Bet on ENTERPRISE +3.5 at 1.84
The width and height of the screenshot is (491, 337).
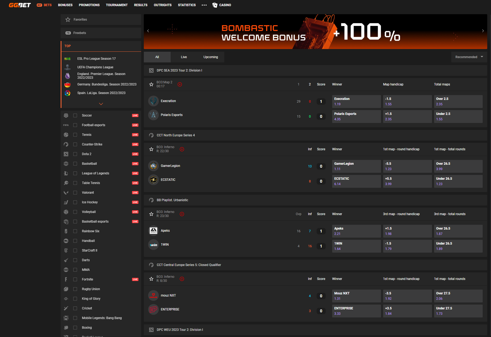[x=407, y=311]
